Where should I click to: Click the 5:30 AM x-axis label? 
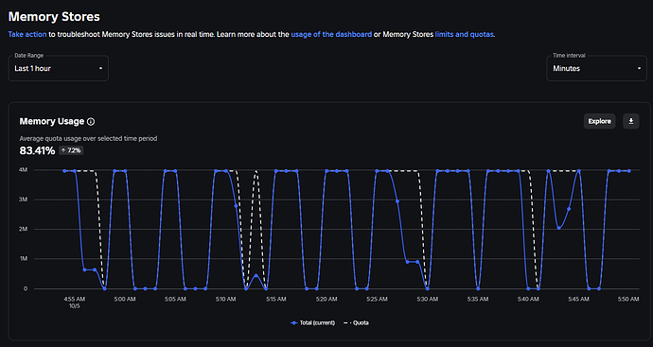(427, 299)
